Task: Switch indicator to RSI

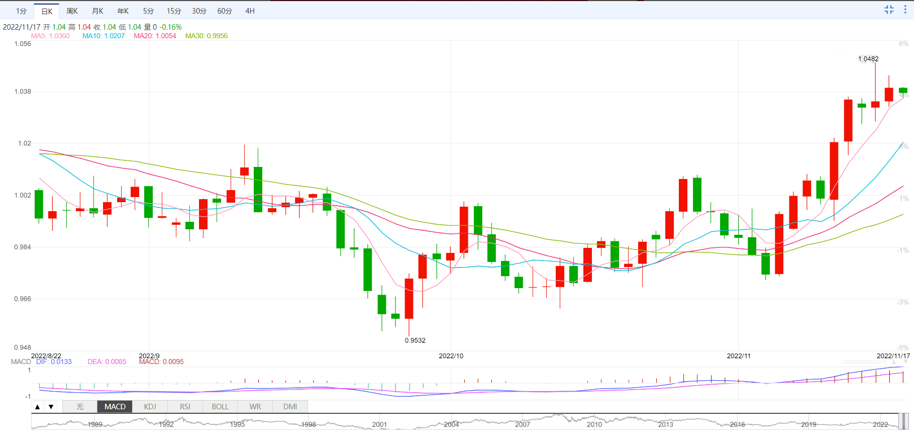Action: (185, 407)
